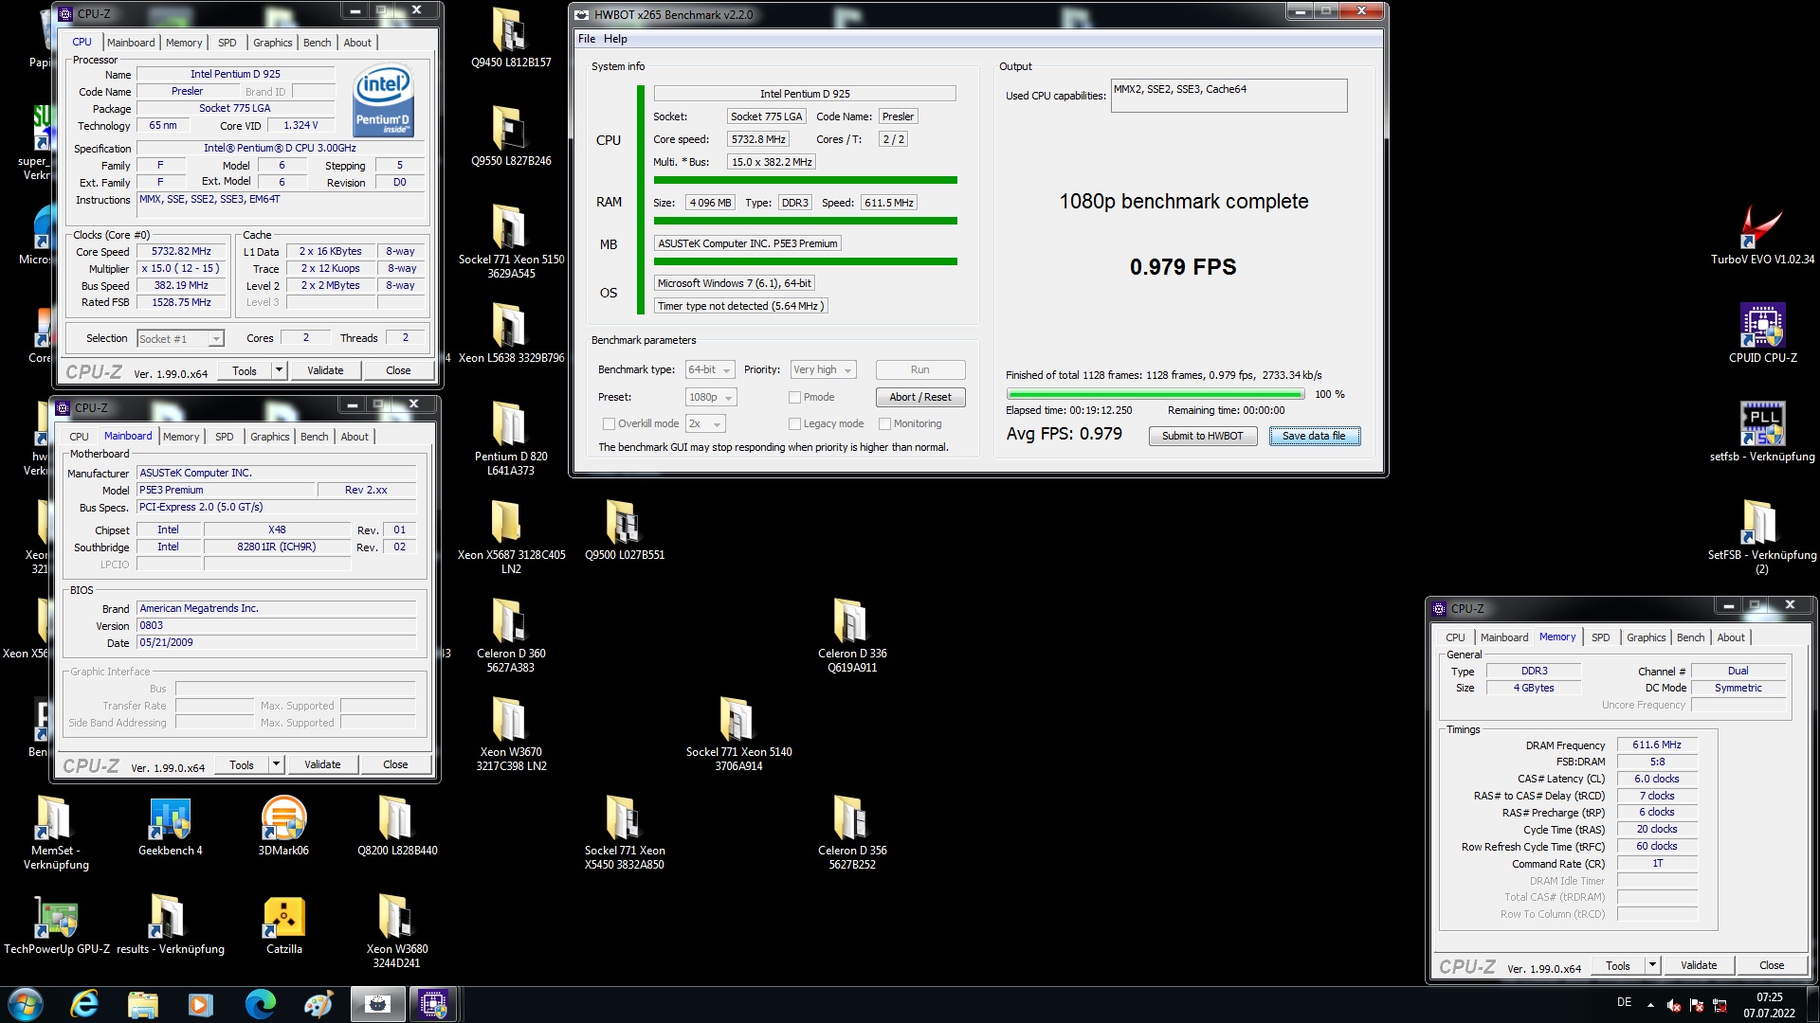
Task: Switch to Graphics tab in Mainboard window
Action: pyautogui.click(x=270, y=437)
